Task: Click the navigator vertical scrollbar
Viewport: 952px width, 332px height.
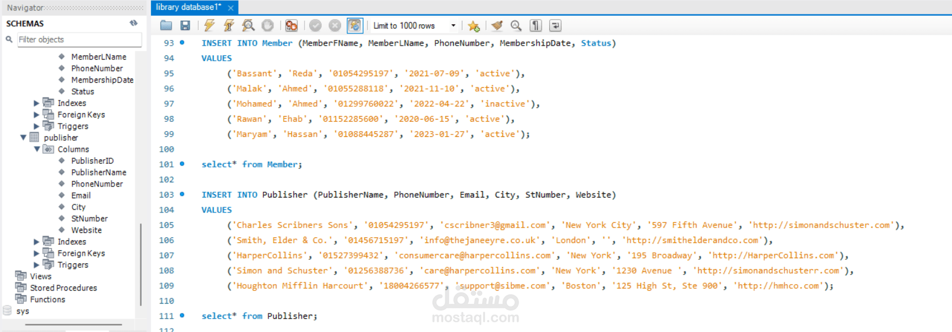Action: coord(140,264)
